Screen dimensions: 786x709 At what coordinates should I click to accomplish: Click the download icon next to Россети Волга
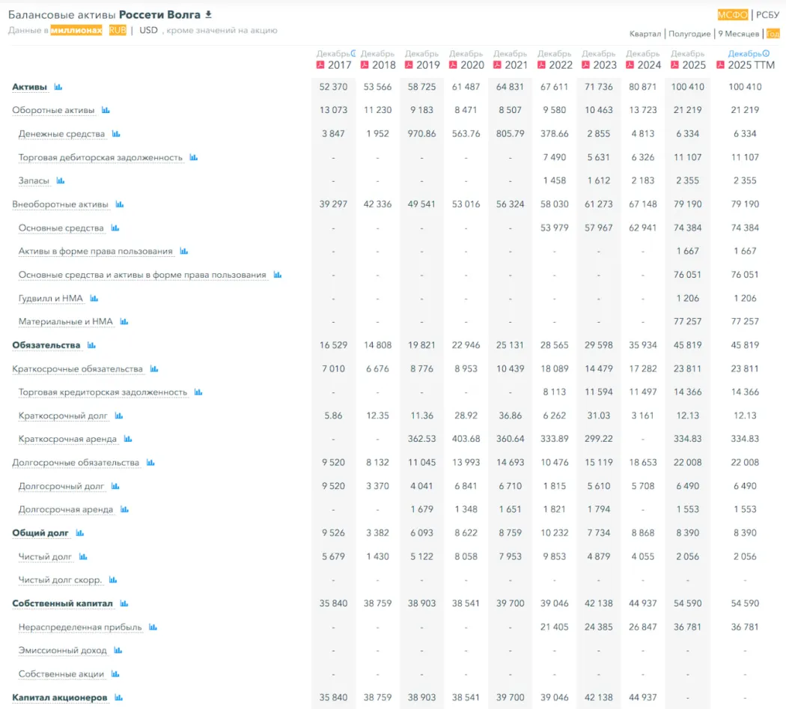(209, 14)
